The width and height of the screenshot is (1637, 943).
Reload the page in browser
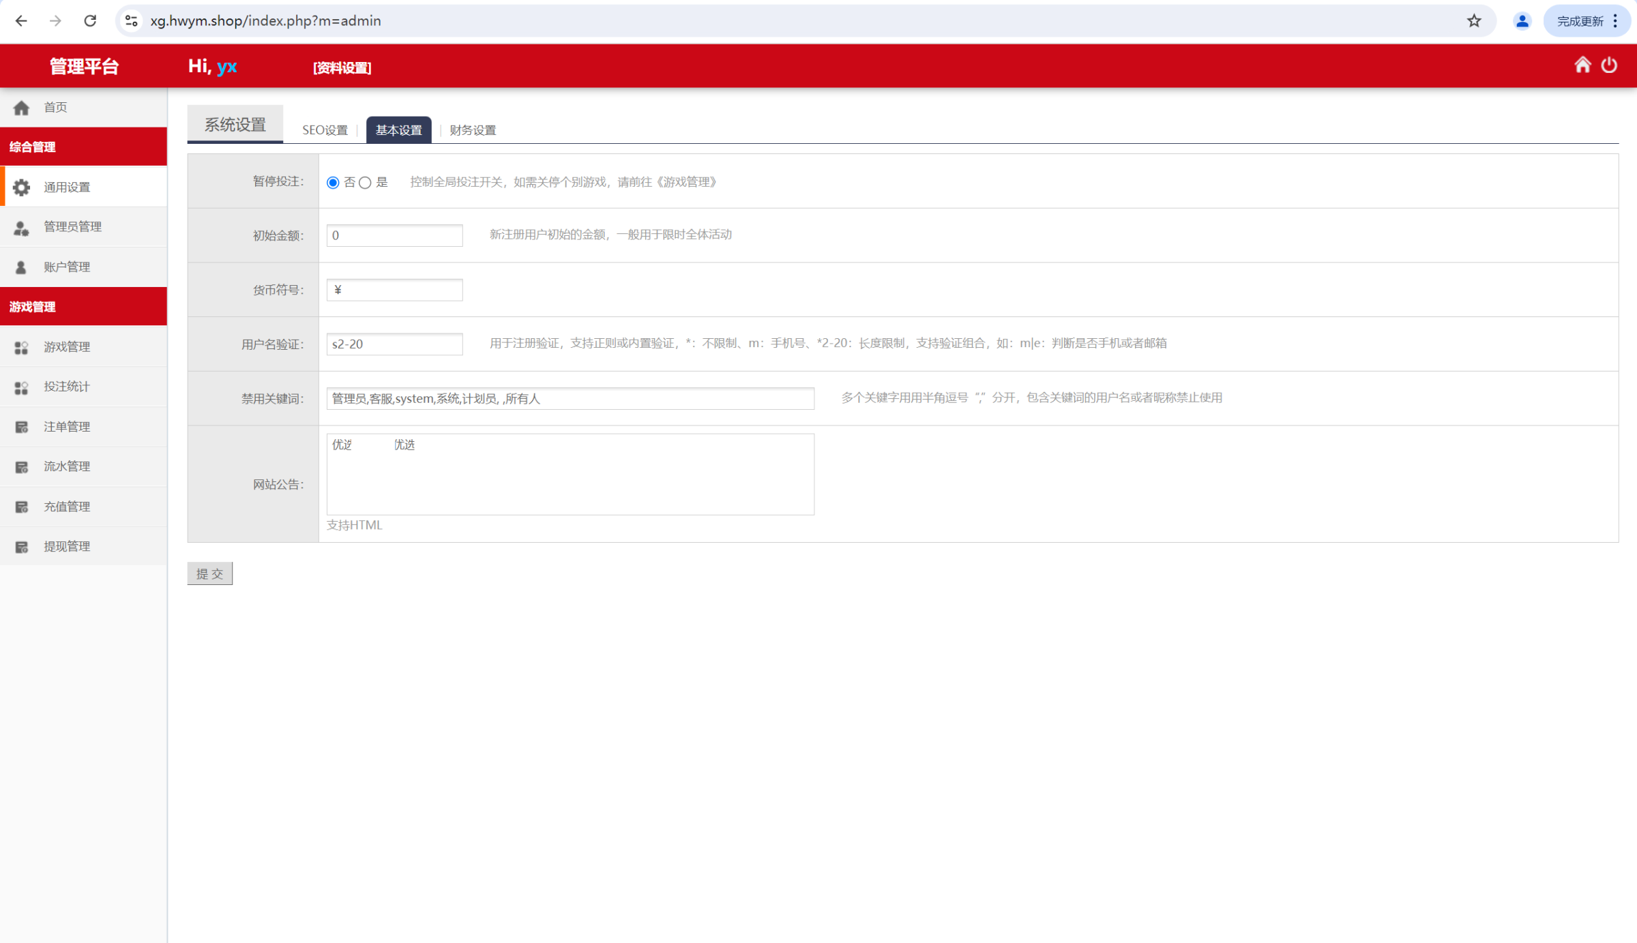[90, 21]
